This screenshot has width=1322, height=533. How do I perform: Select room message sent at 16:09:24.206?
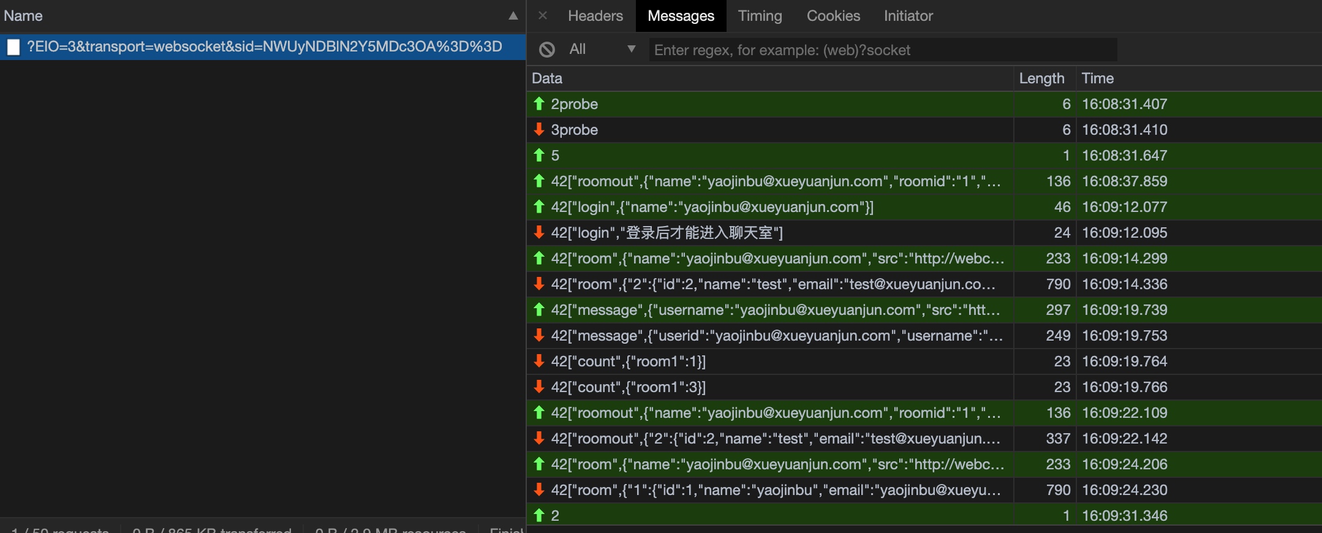[924, 464]
